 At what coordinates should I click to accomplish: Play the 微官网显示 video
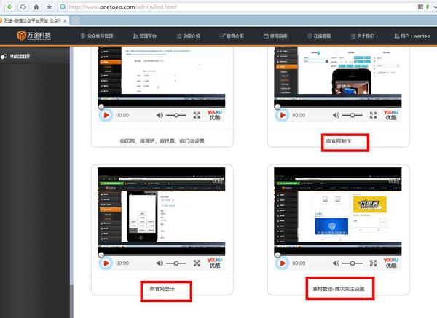[106, 263]
